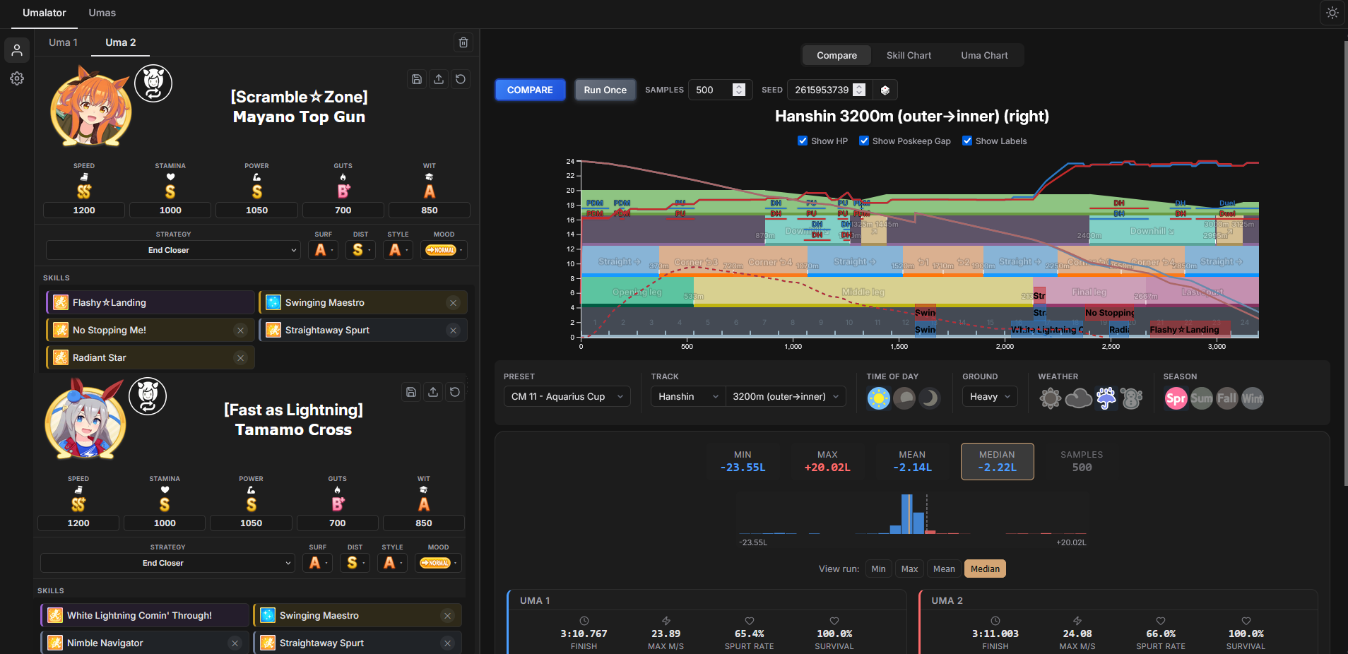Select the night time-of-day moon icon
Viewport: 1348px width, 654px height.
930,398
